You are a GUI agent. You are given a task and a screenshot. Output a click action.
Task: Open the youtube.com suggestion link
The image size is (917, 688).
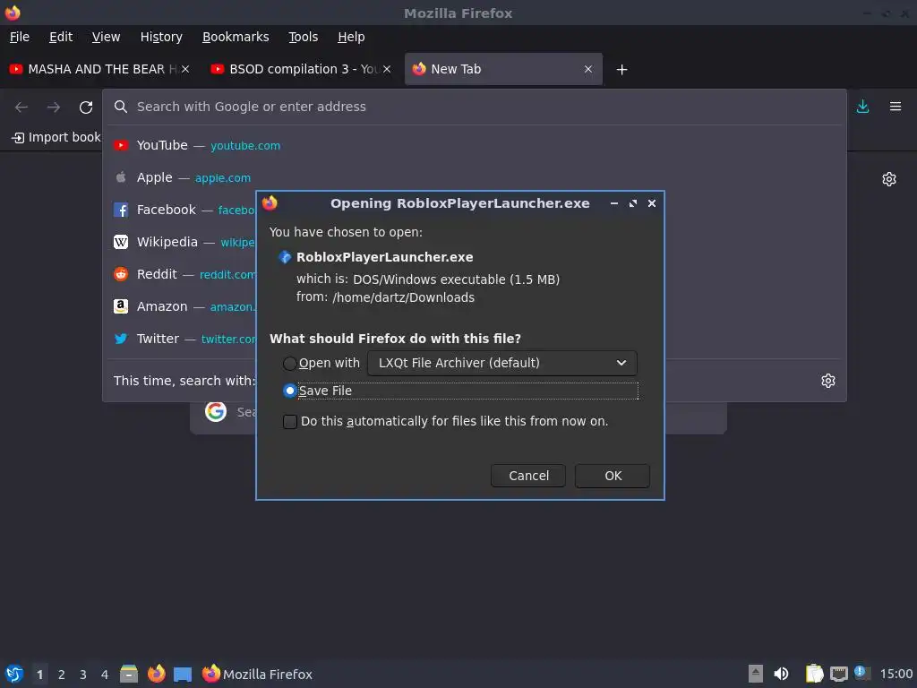pos(245,146)
